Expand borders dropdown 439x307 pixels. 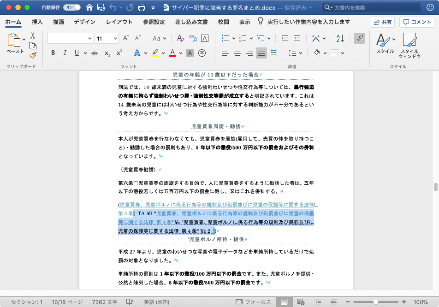[x=343, y=53]
